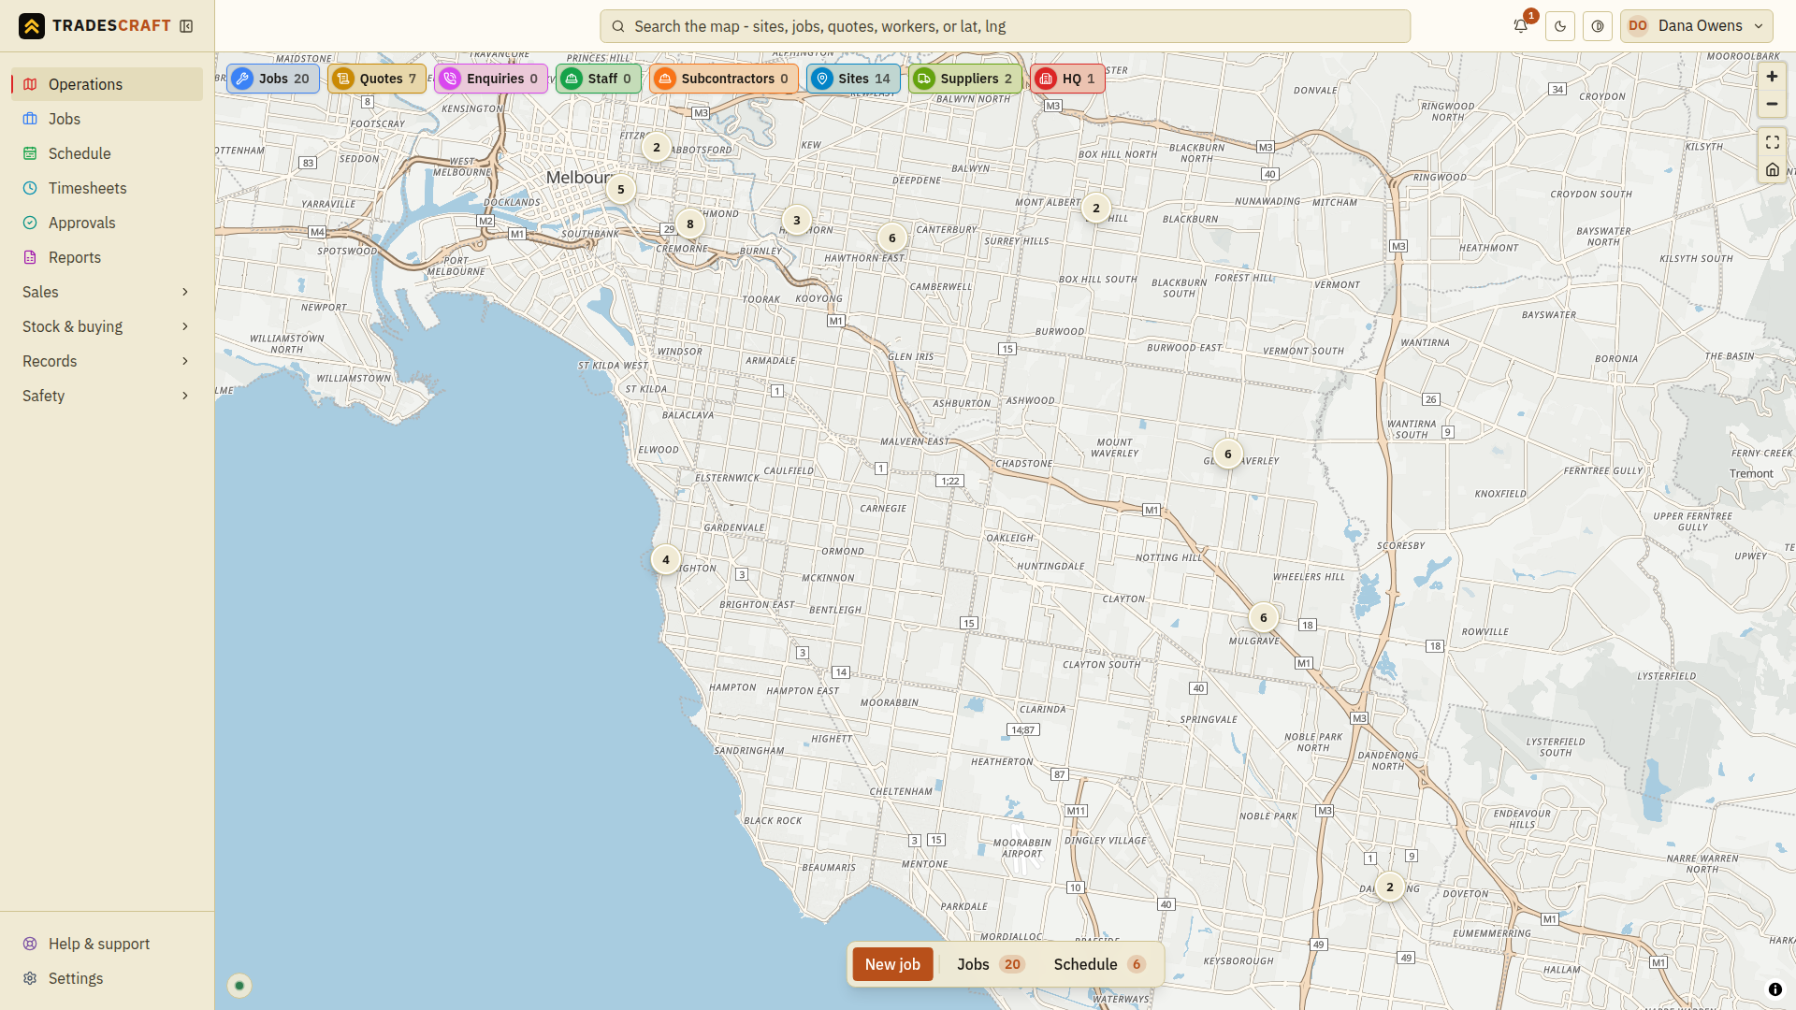Toggle the Sites map layer
1796x1010 pixels.
click(x=853, y=79)
